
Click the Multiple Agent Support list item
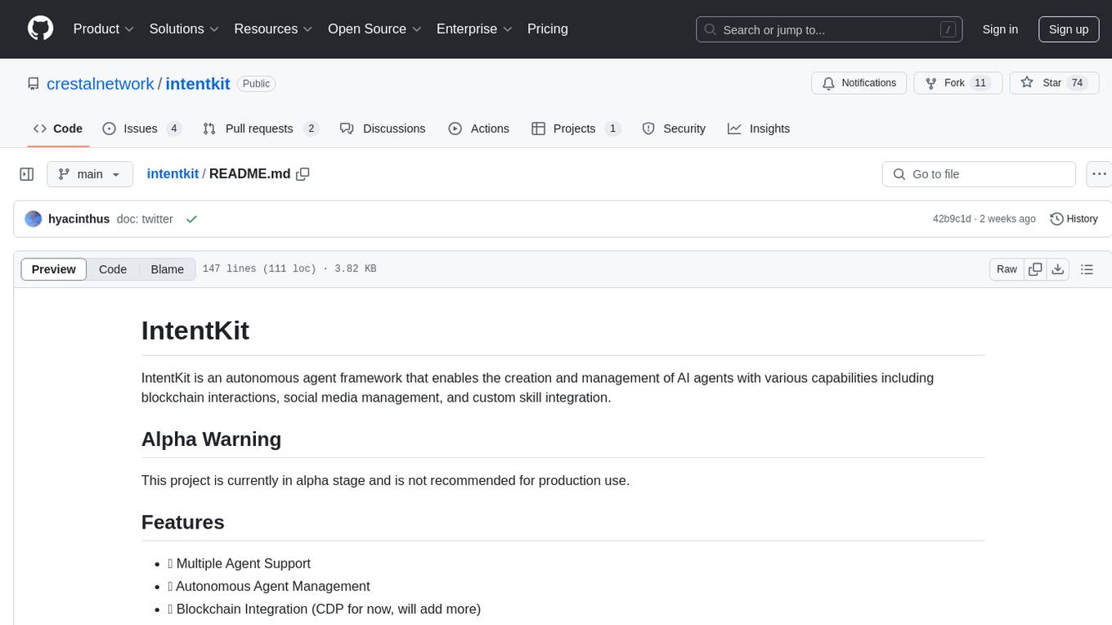click(239, 564)
